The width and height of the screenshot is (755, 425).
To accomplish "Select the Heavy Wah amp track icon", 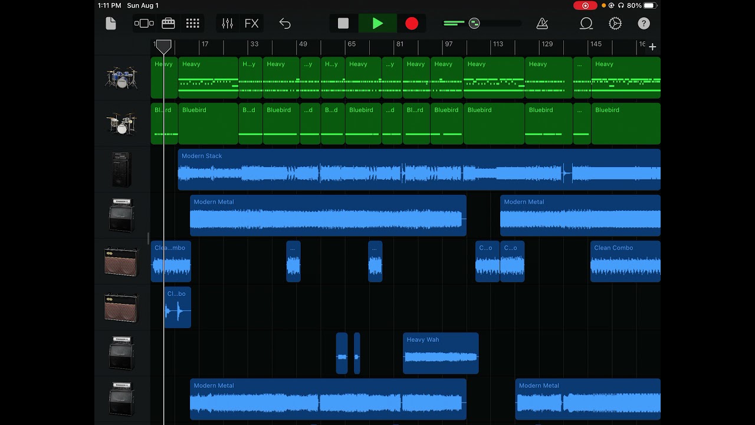I will (122, 353).
